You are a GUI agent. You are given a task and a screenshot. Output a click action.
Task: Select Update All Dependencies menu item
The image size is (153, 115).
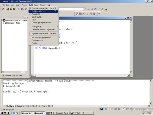point(44,22)
